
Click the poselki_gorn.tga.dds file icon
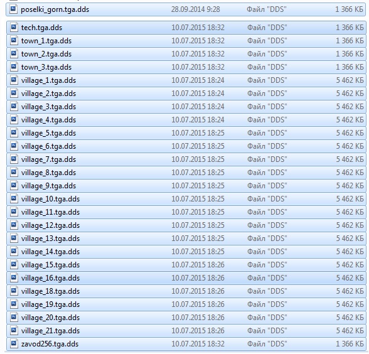(x=14, y=9)
